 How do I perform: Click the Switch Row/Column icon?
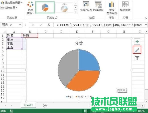[86, 4]
